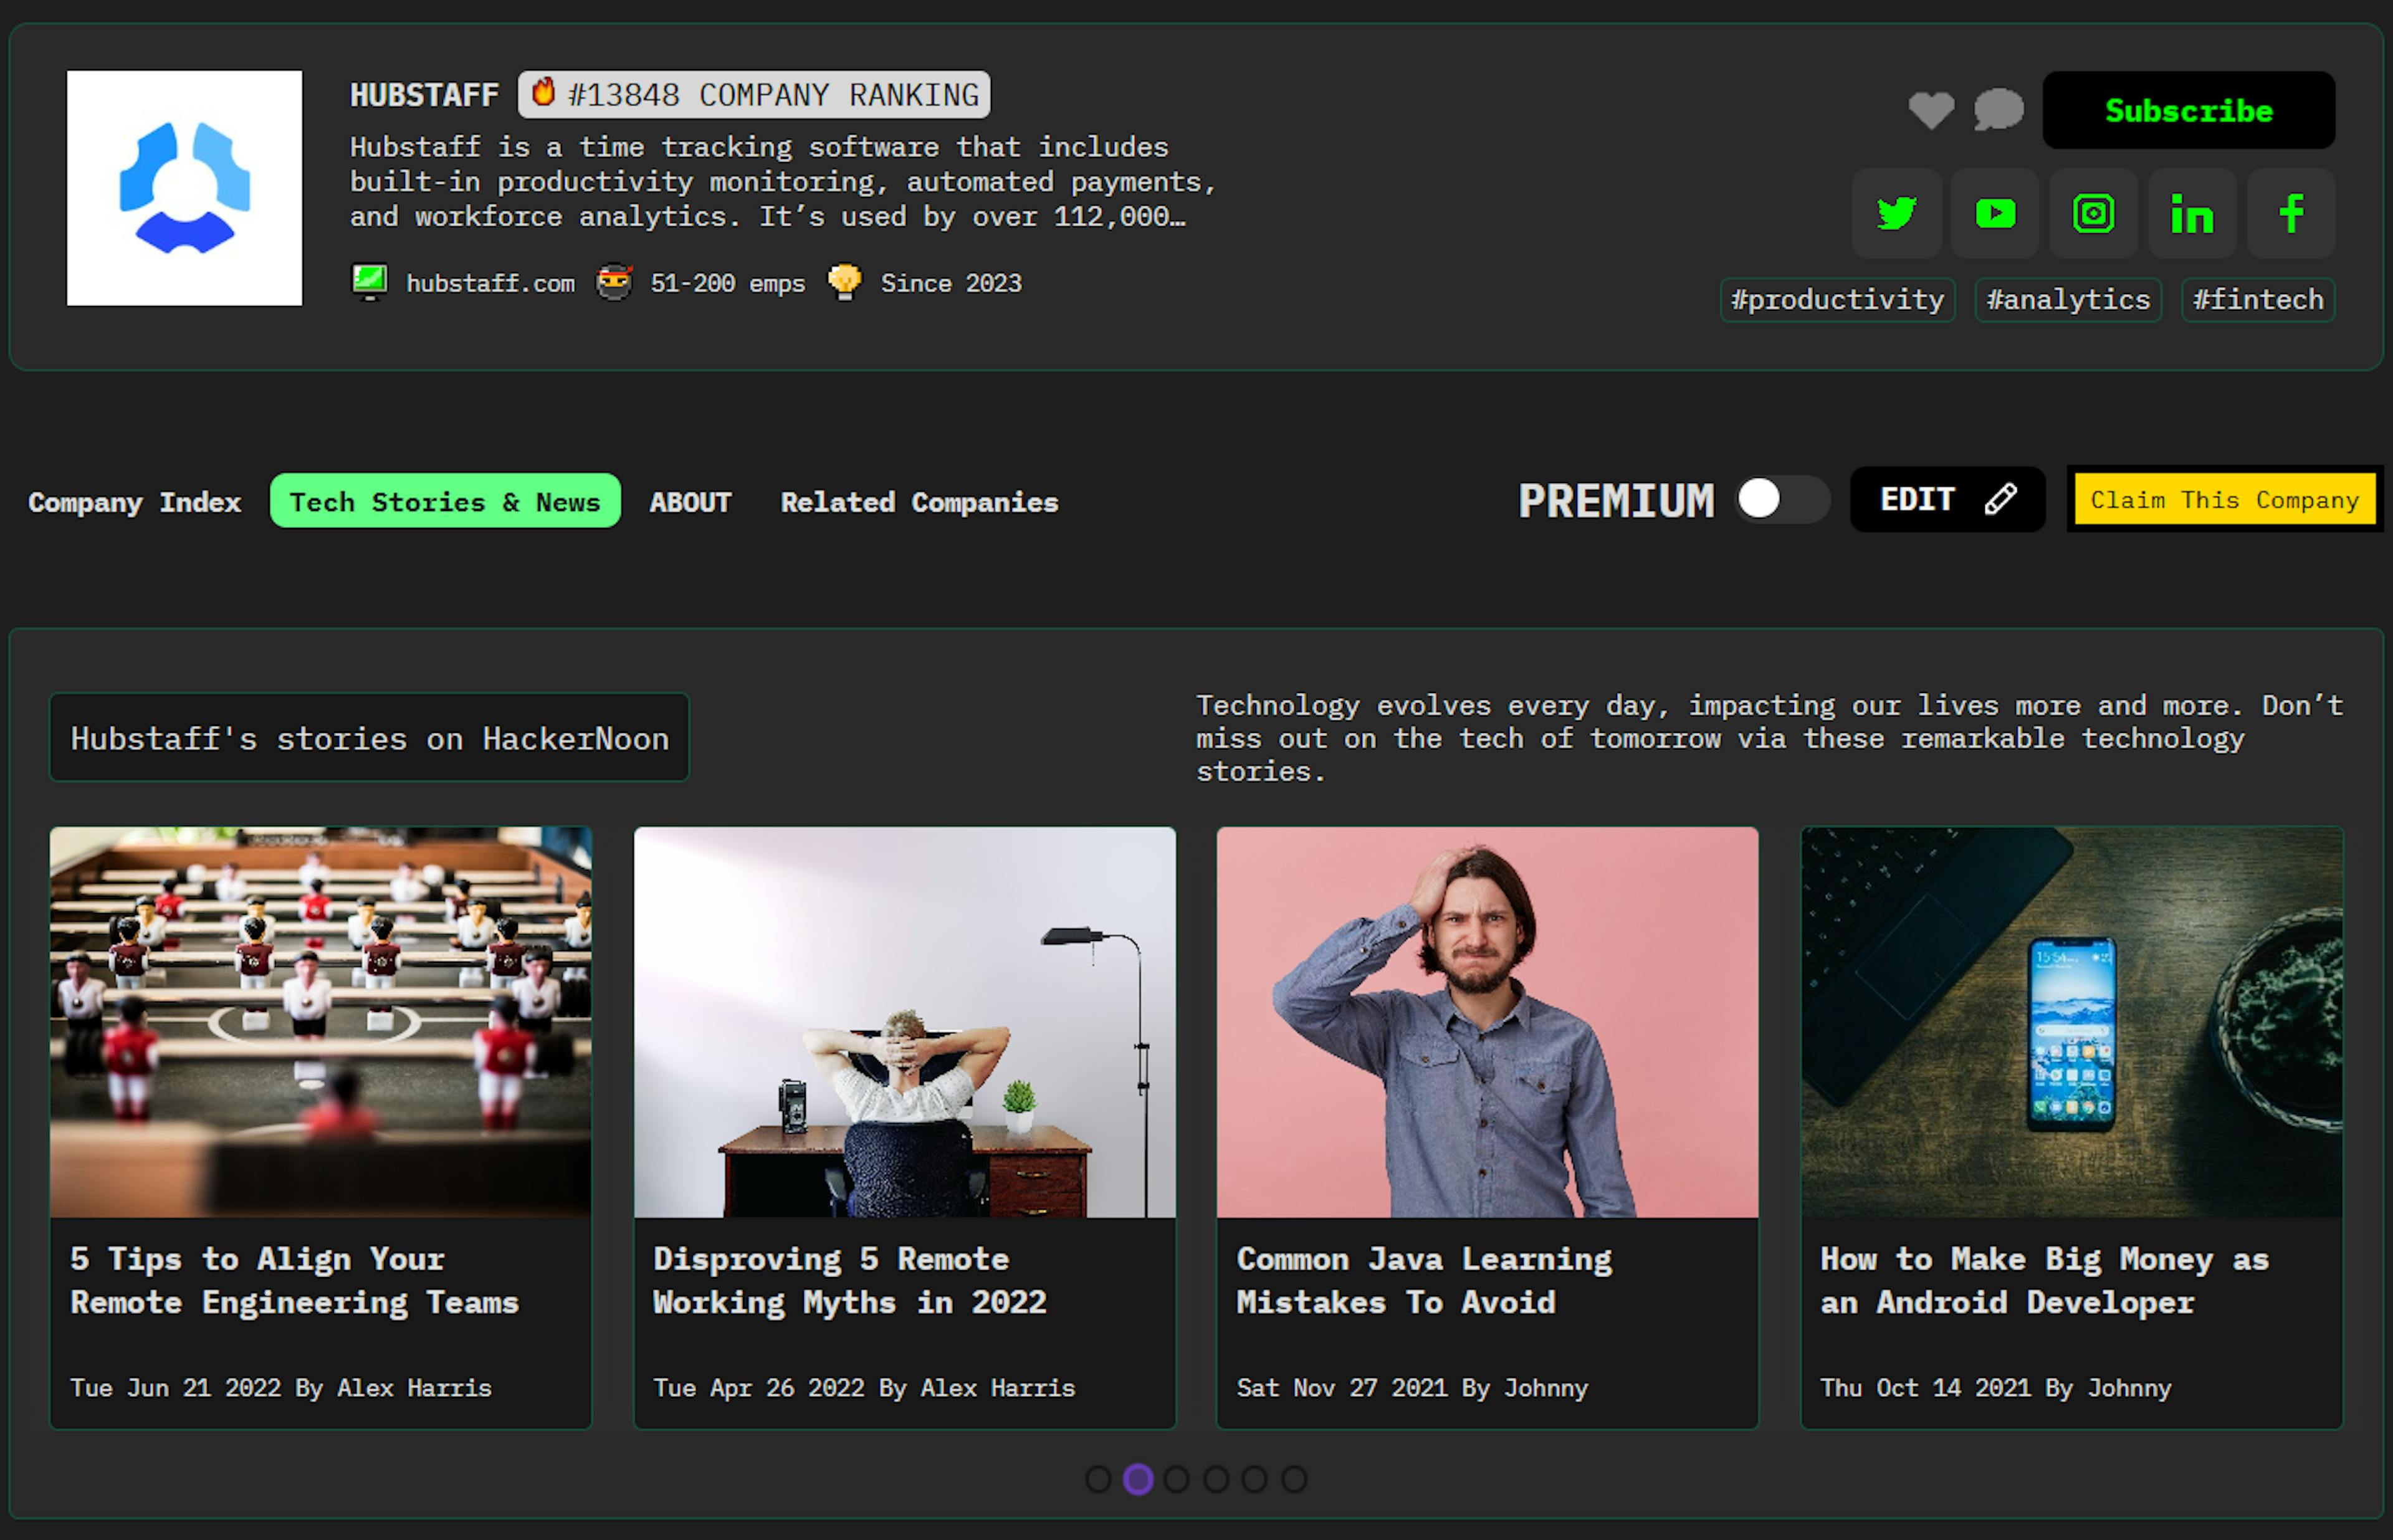Screen dimensions: 2393x1540
Task: Open Hubstaff's Facebook page icon
Action: pos(2290,213)
